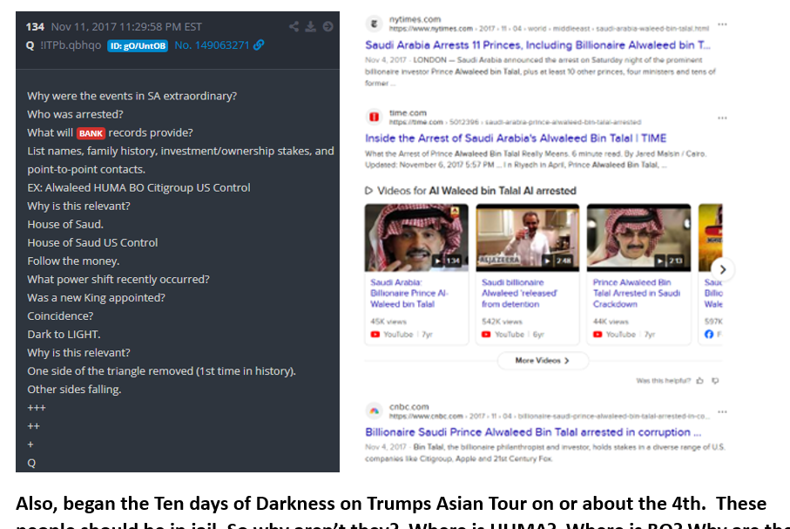This screenshot has width=790, height=529.
Task: Click the time.com favicon
Action: (374, 117)
